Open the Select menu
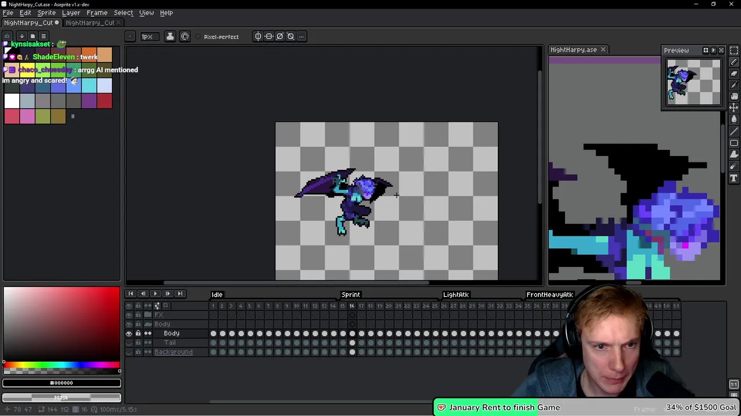Image resolution: width=741 pixels, height=416 pixels. (x=123, y=13)
